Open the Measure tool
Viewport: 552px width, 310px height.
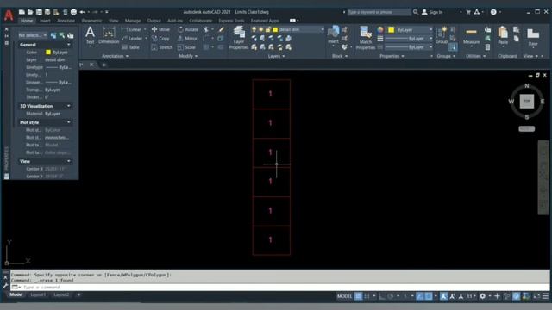(x=471, y=35)
